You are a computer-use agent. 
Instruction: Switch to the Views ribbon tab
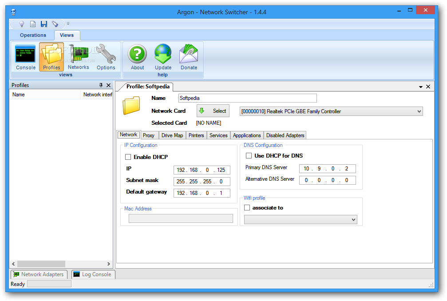[x=67, y=35]
